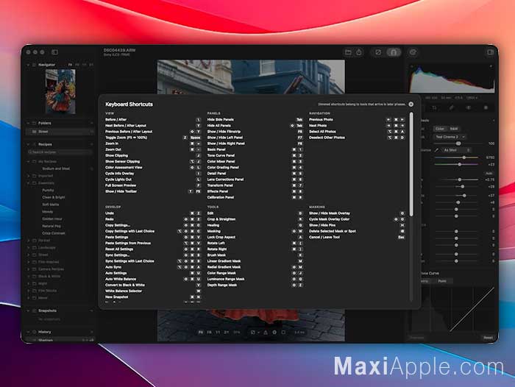Select the rightmost tool icon below histogram

point(486,107)
